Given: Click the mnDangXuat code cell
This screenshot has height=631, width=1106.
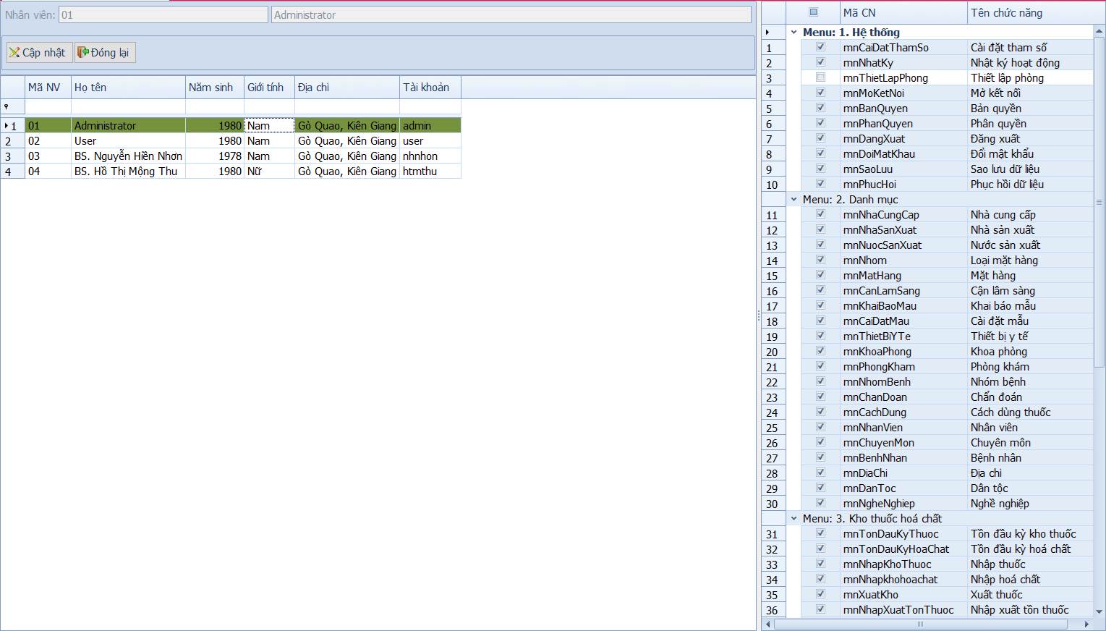Looking at the screenshot, I should tap(903, 138).
